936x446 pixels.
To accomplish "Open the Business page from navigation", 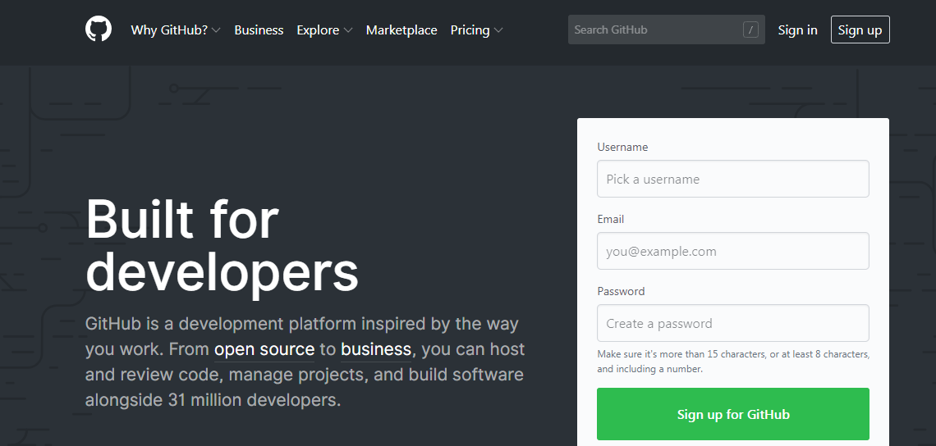I will point(259,30).
